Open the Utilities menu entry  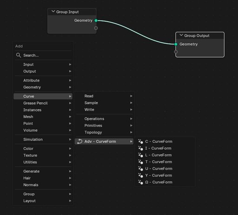coord(43,162)
